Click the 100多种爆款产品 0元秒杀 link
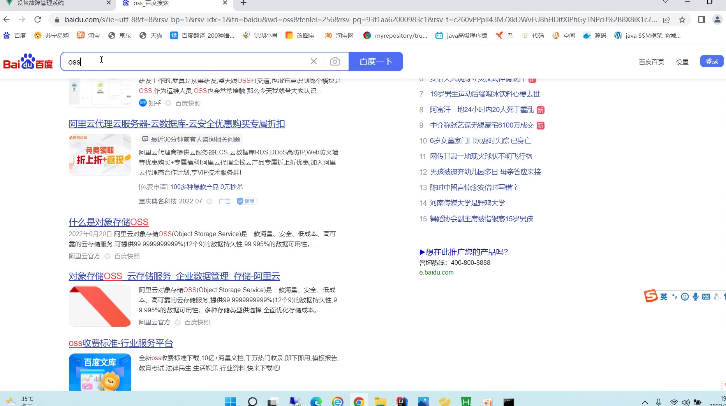 [206, 187]
